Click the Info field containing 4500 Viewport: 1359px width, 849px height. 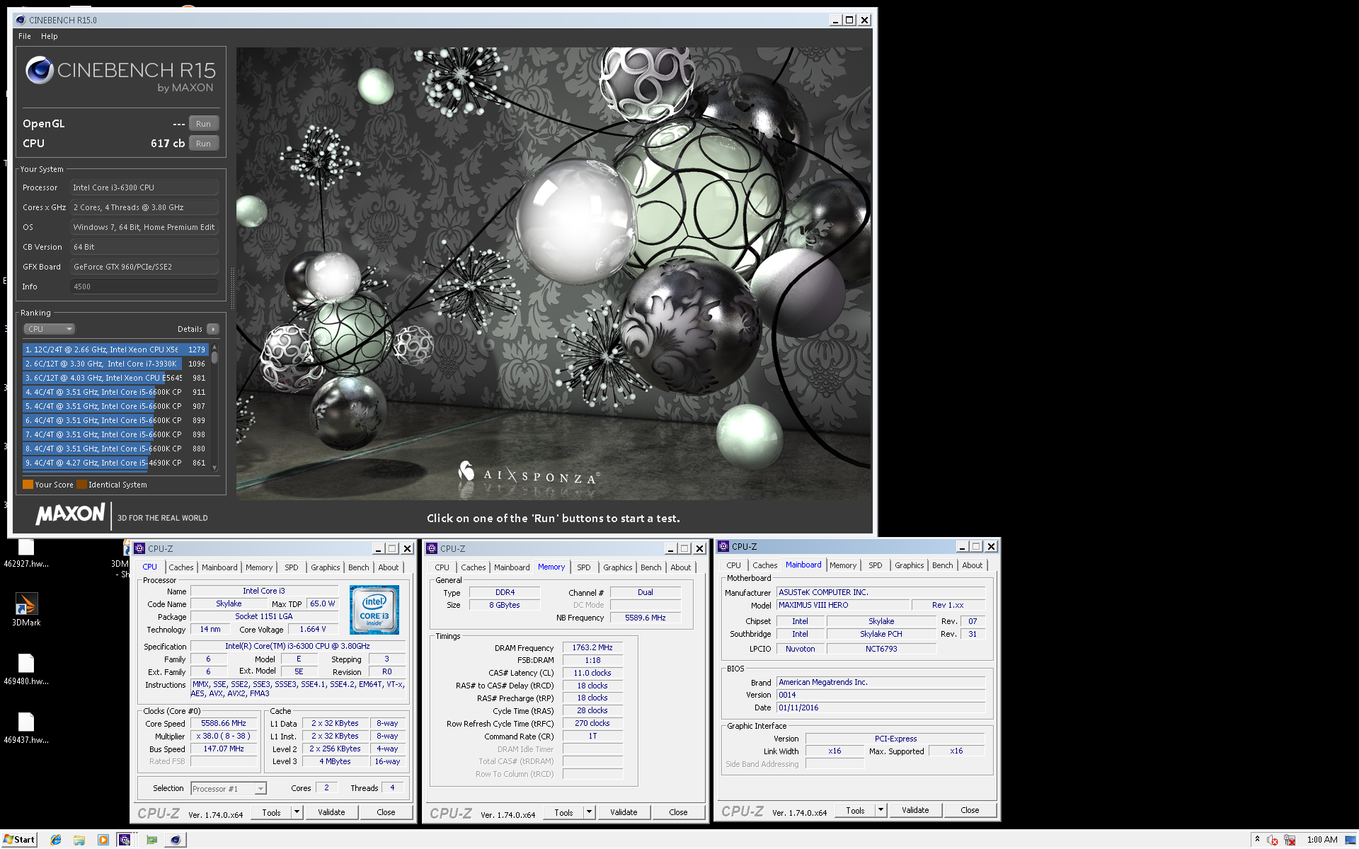144,287
